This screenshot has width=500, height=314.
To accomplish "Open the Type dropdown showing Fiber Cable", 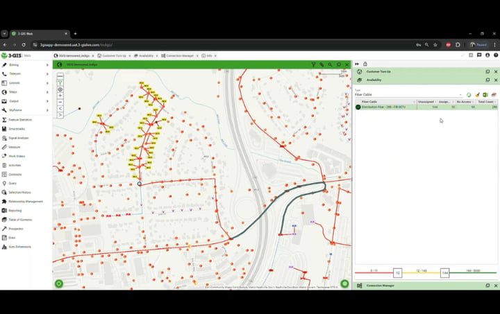I will pyautogui.click(x=408, y=94).
